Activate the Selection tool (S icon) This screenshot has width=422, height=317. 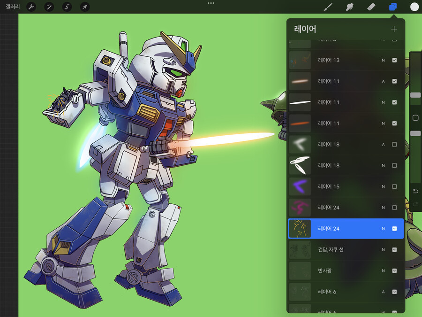(67, 7)
